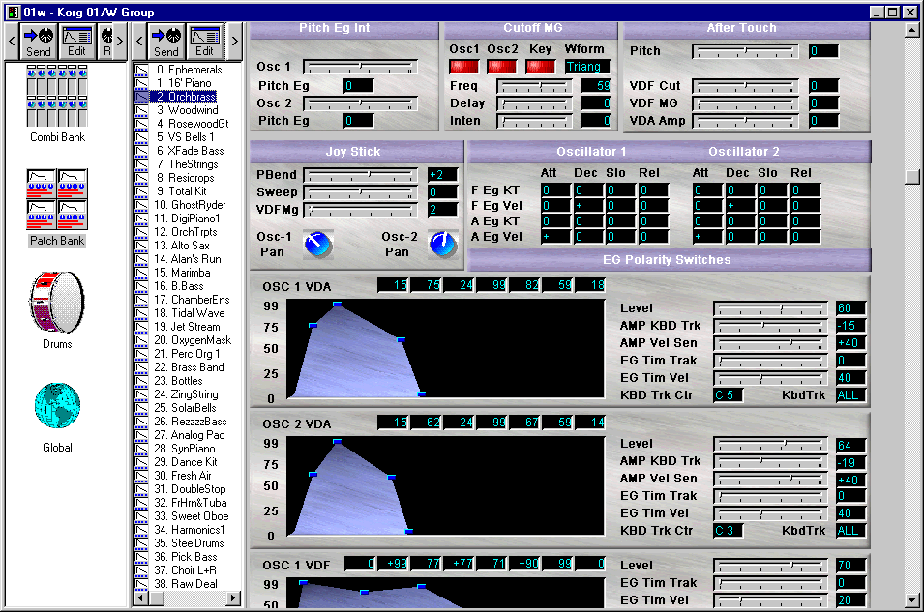924x612 pixels.
Task: Select patch 20. OxygenMask
Action: (193, 340)
